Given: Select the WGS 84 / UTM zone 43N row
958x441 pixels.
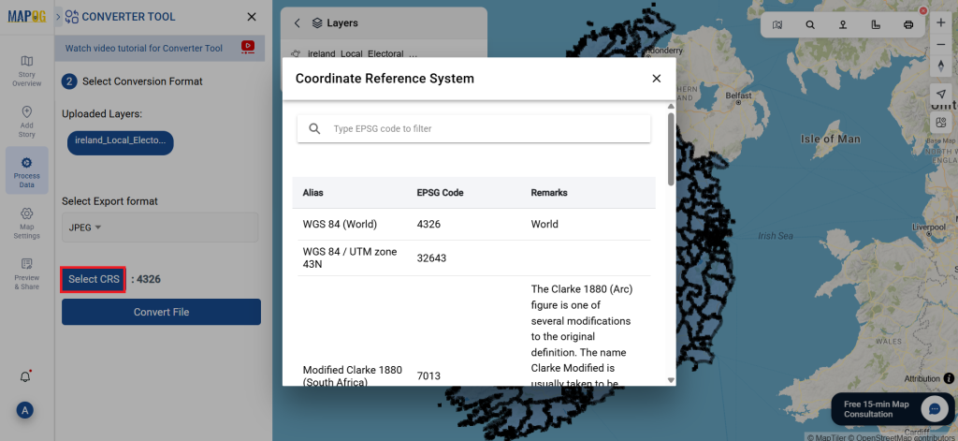Looking at the screenshot, I should click(474, 257).
